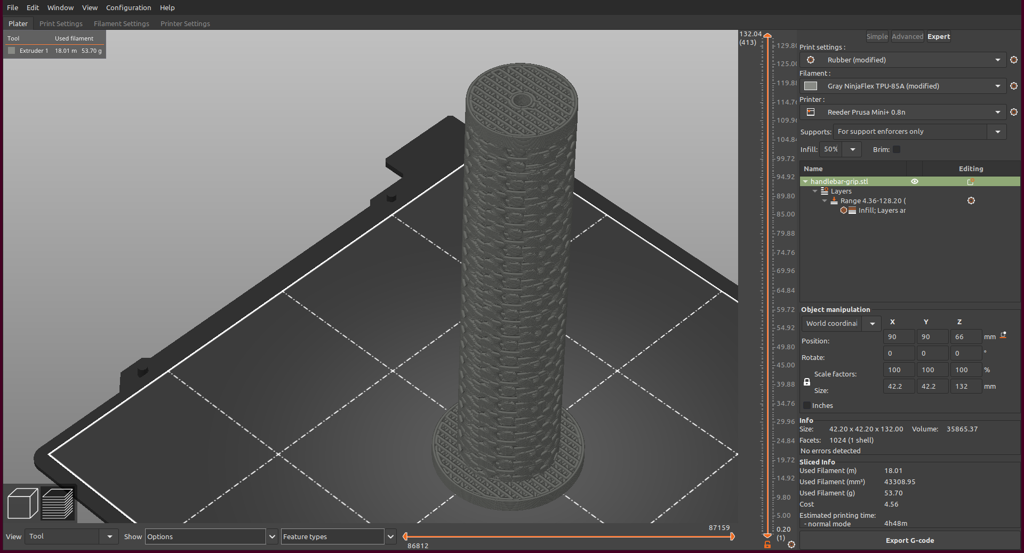
Task: Click the layer range icon next to Range
Action: point(834,201)
